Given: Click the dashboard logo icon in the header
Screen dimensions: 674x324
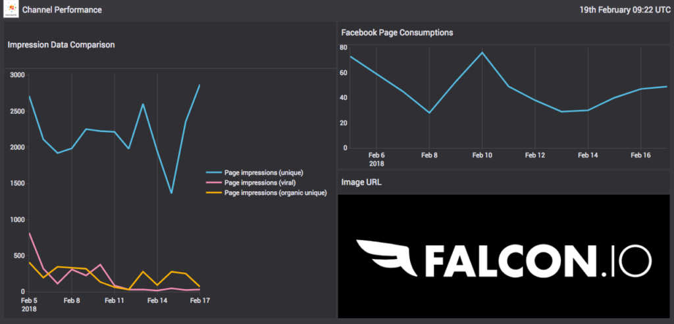Looking at the screenshot, I should 11,11.
